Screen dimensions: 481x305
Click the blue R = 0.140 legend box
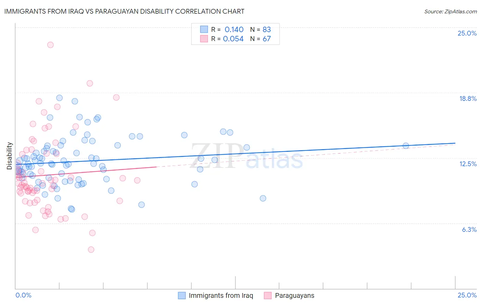coord(204,29)
